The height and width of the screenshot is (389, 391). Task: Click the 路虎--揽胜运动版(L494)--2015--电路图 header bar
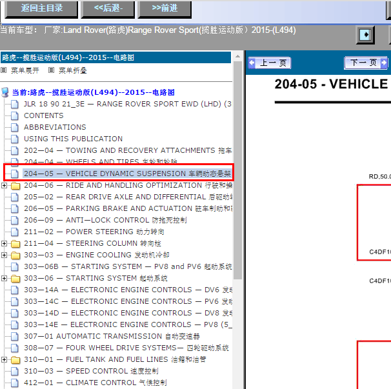click(x=115, y=57)
